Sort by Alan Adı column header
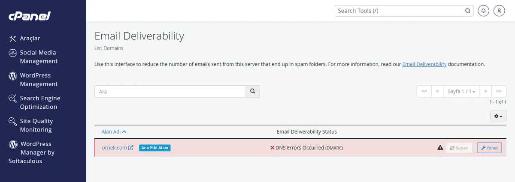The image size is (515, 182). pyautogui.click(x=114, y=131)
